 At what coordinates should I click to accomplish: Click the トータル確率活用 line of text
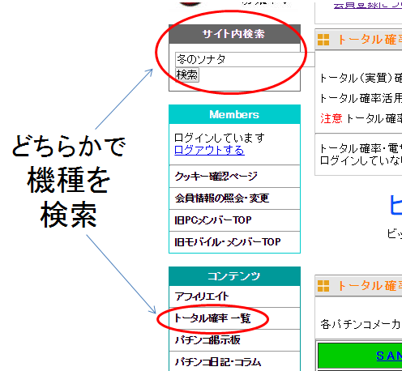361,98
